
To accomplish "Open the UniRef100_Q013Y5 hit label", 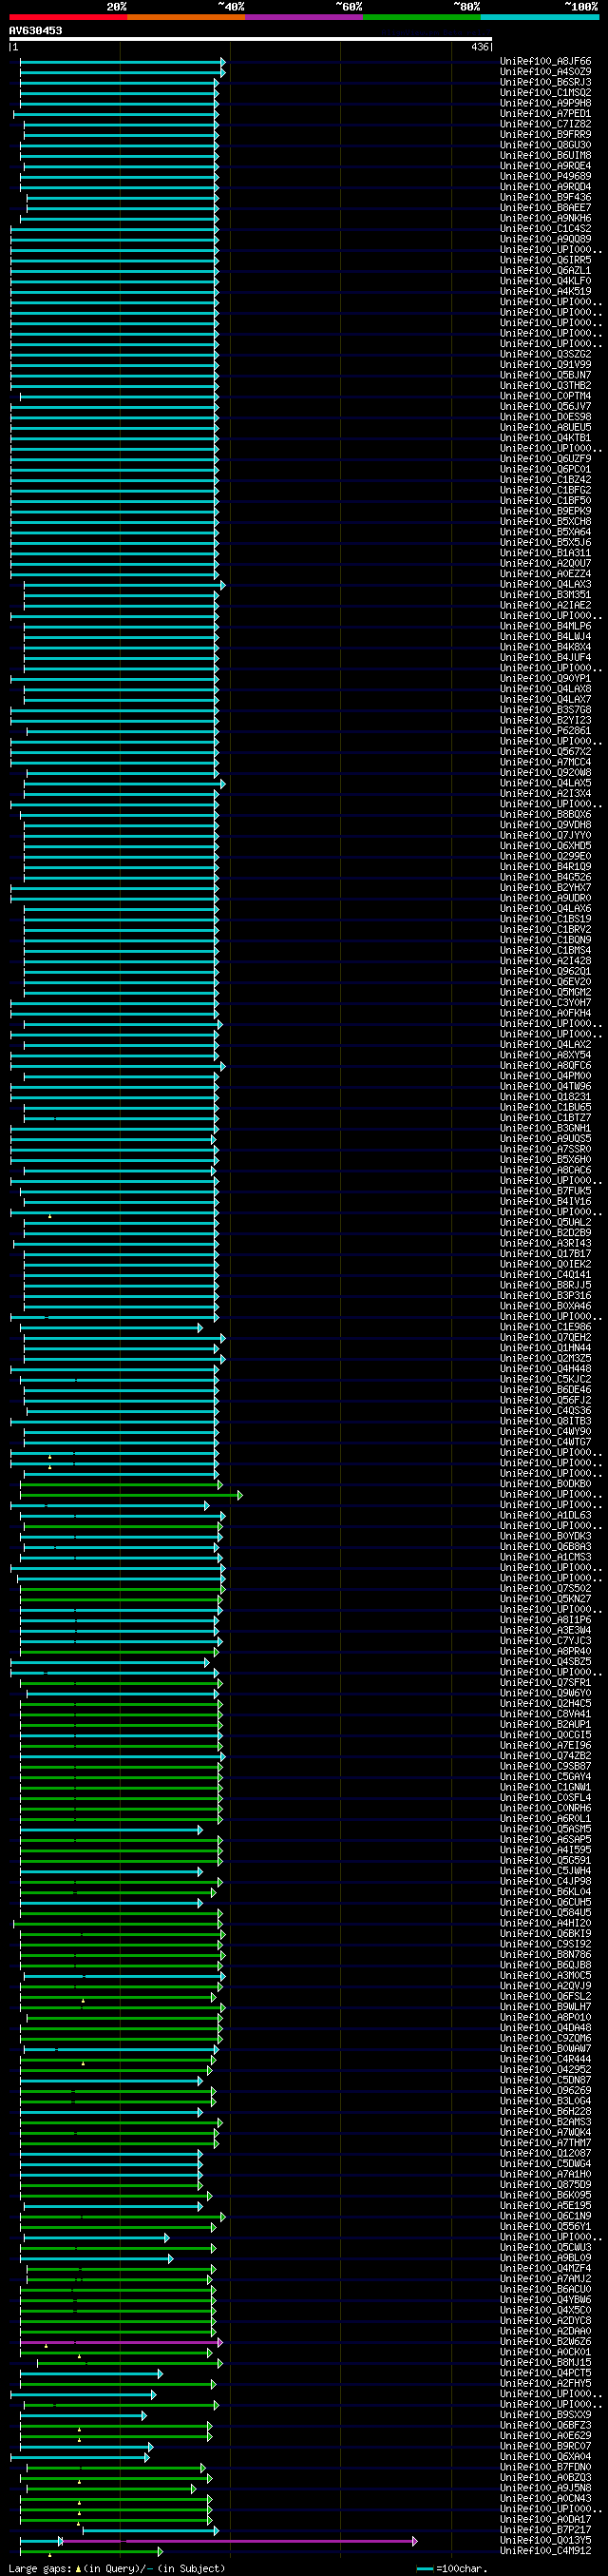I will [x=545, y=2540].
